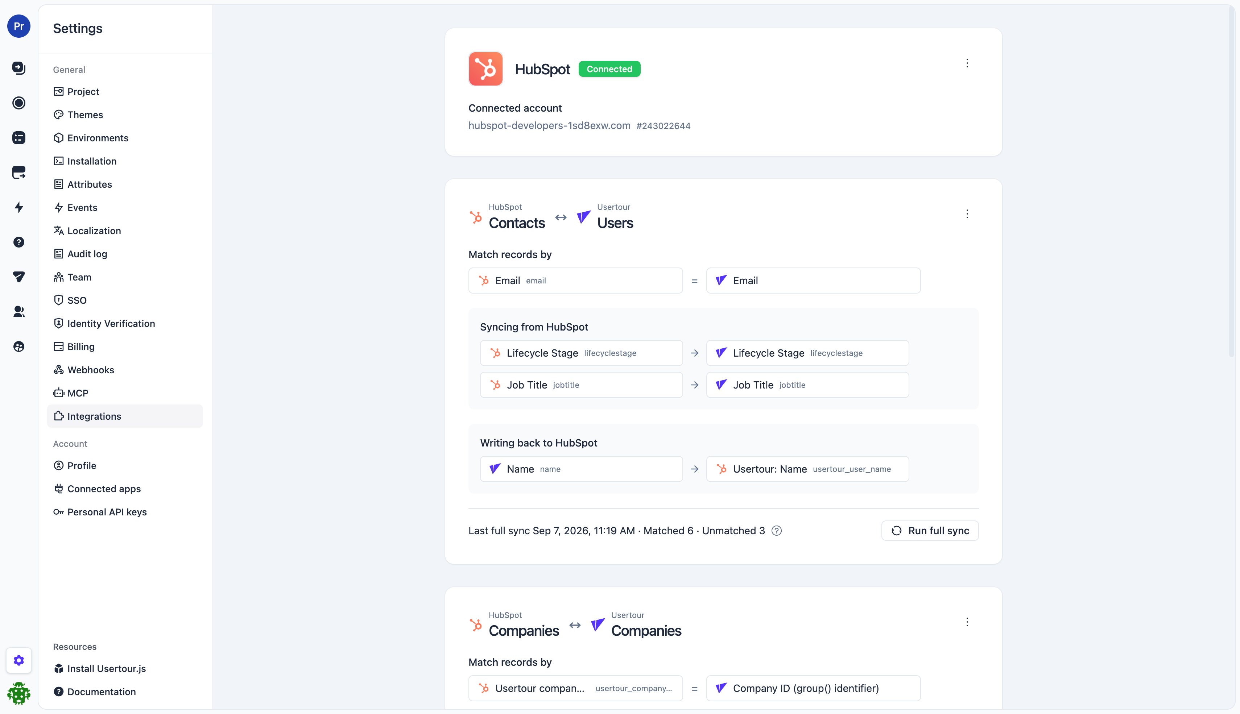Open the companies icon in left rail
1240x714 pixels.
pos(18,346)
